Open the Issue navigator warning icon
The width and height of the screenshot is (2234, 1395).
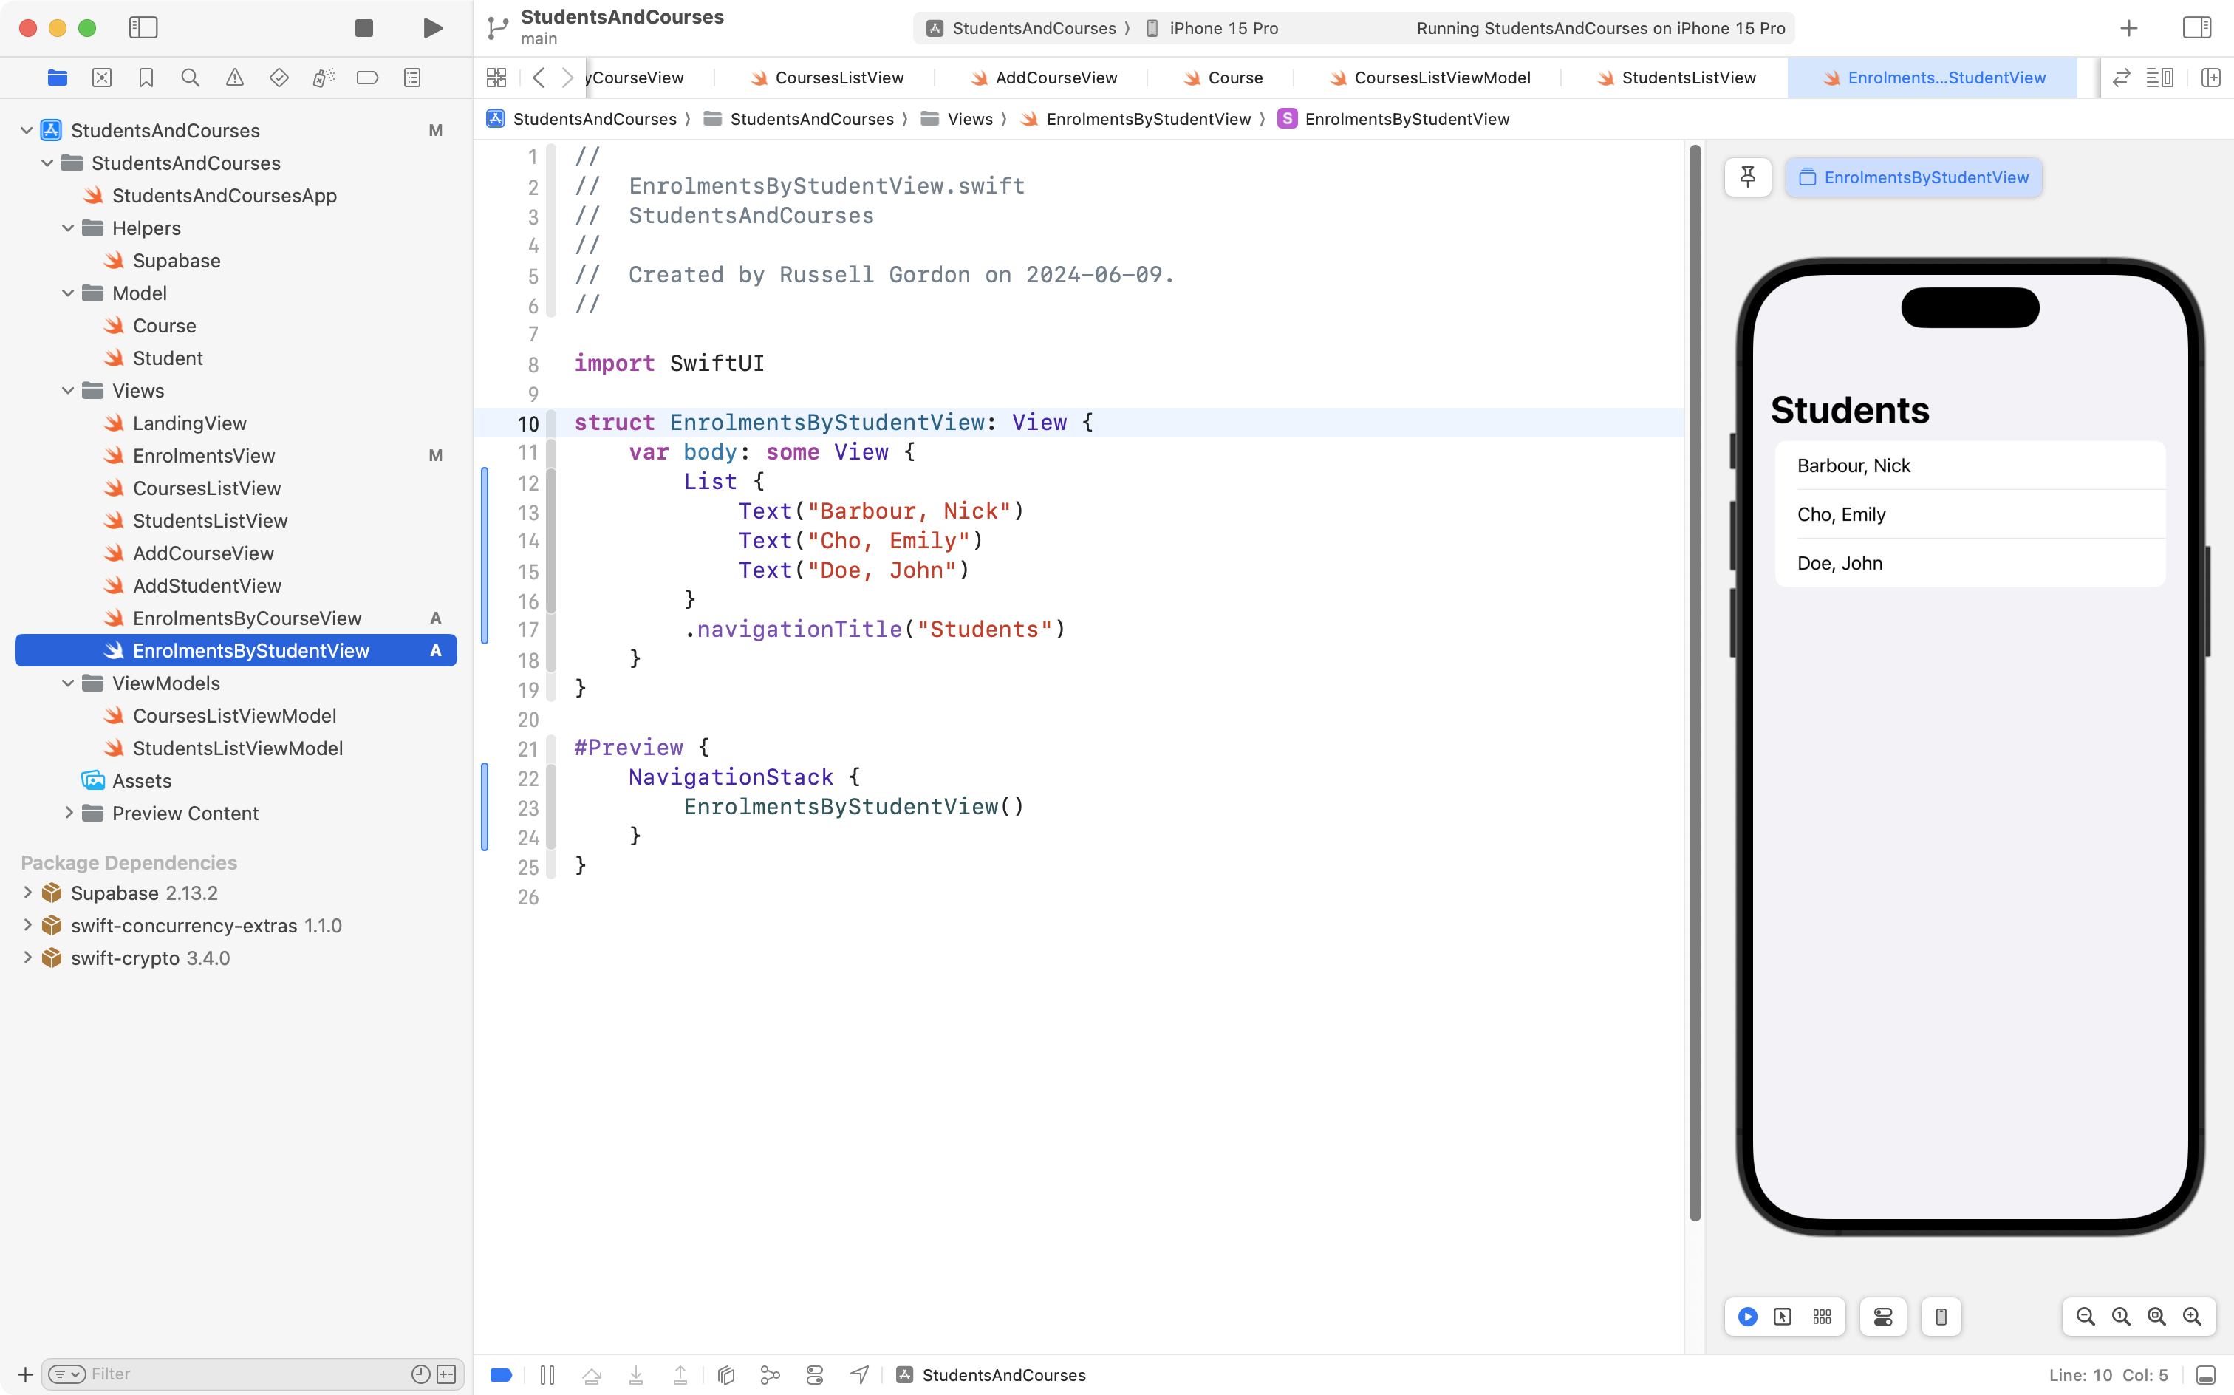pyautogui.click(x=235, y=78)
